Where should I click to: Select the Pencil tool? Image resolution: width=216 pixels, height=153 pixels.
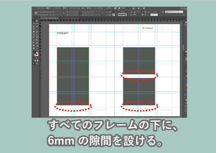(x=37, y=32)
